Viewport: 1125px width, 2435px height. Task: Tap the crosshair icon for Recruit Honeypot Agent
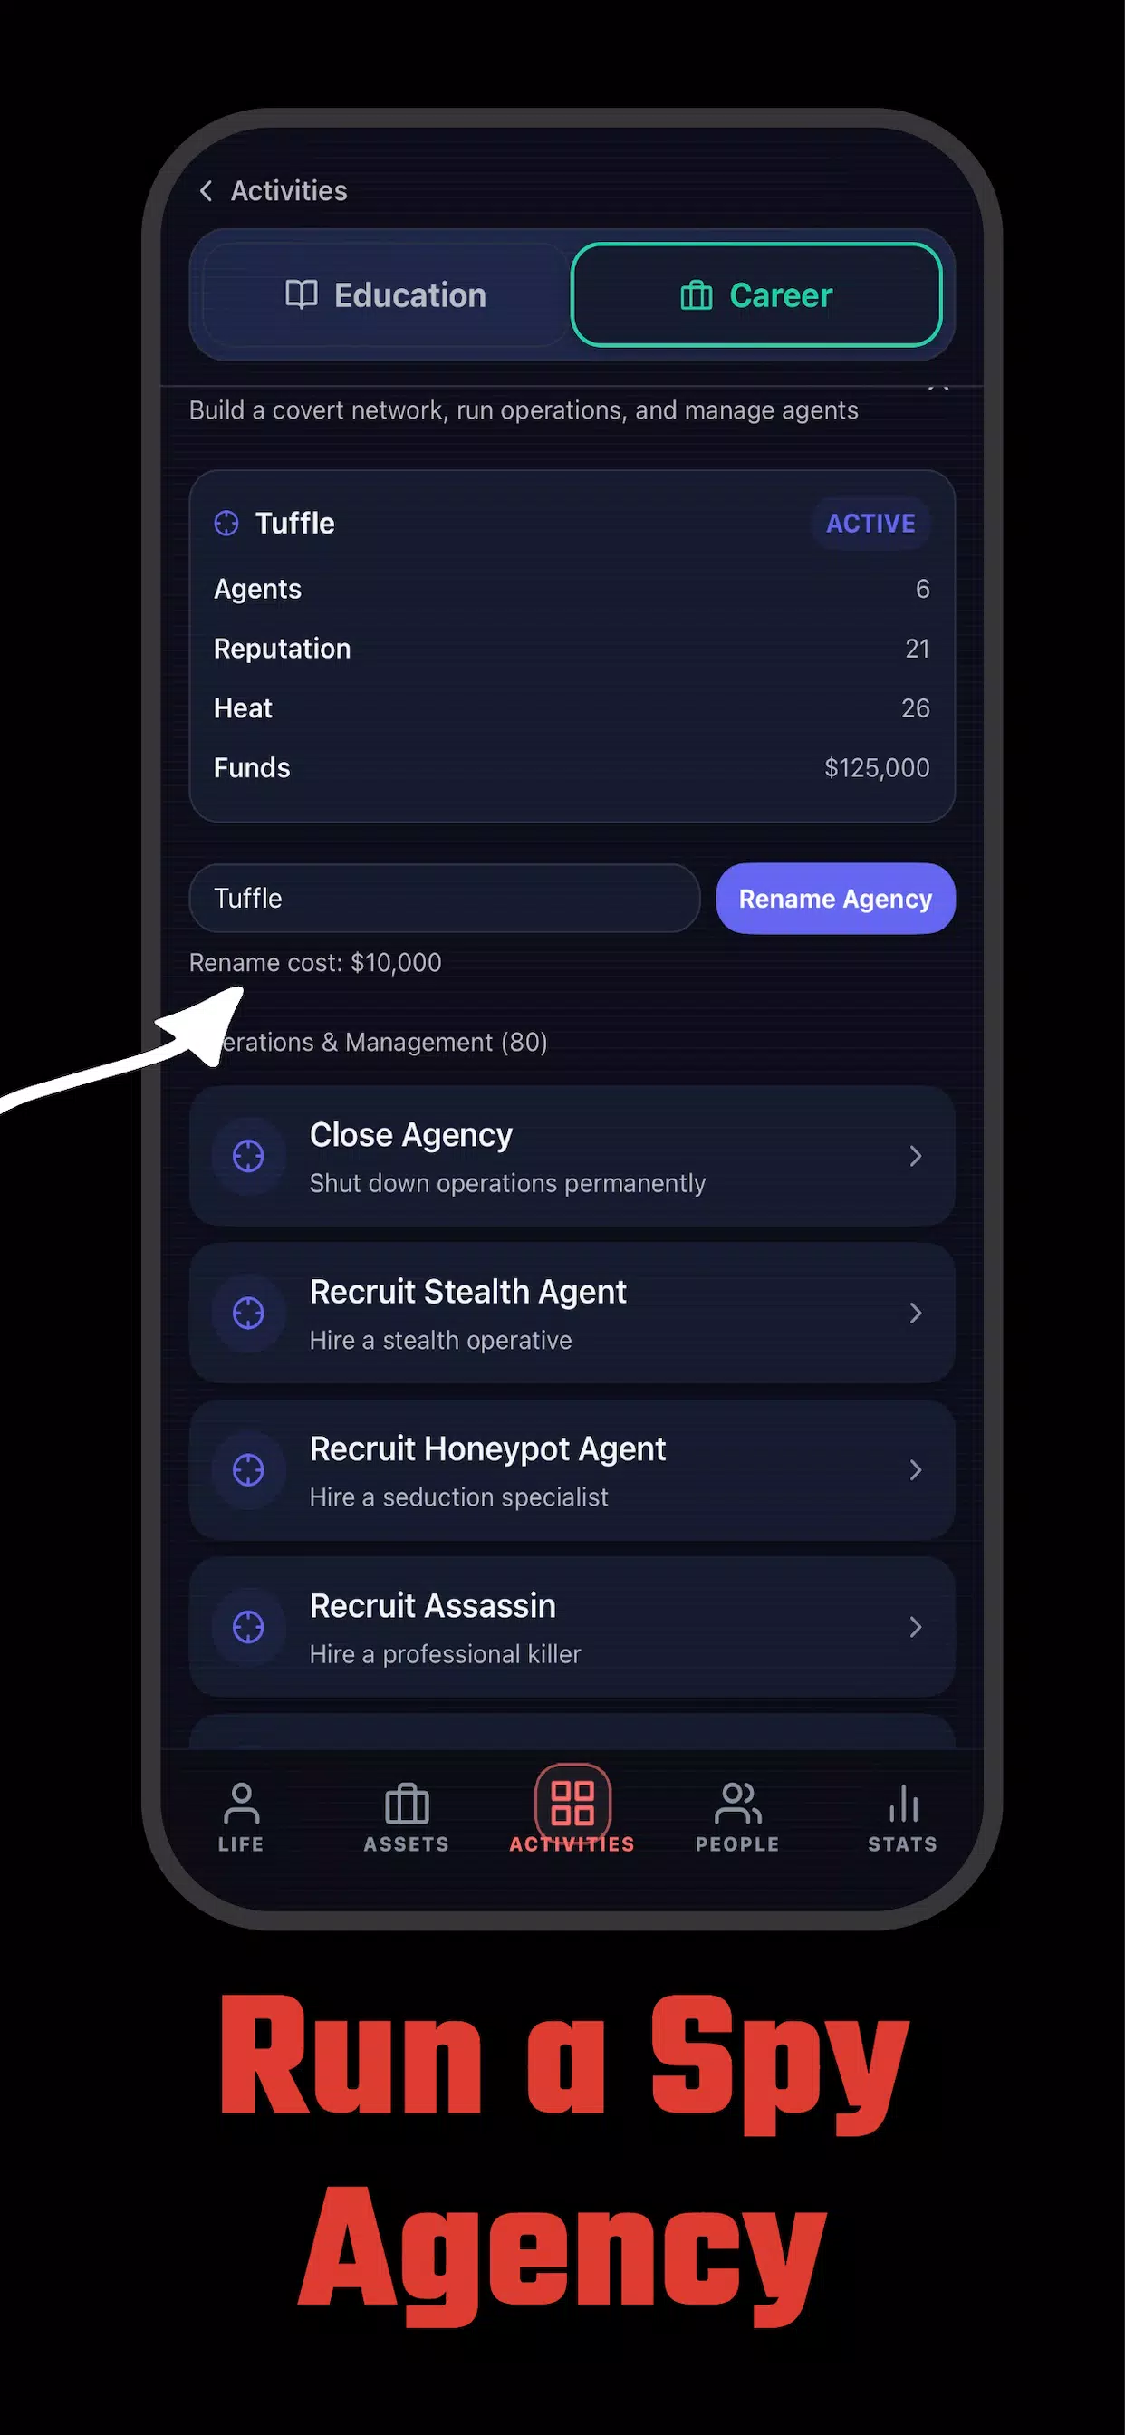point(248,1470)
